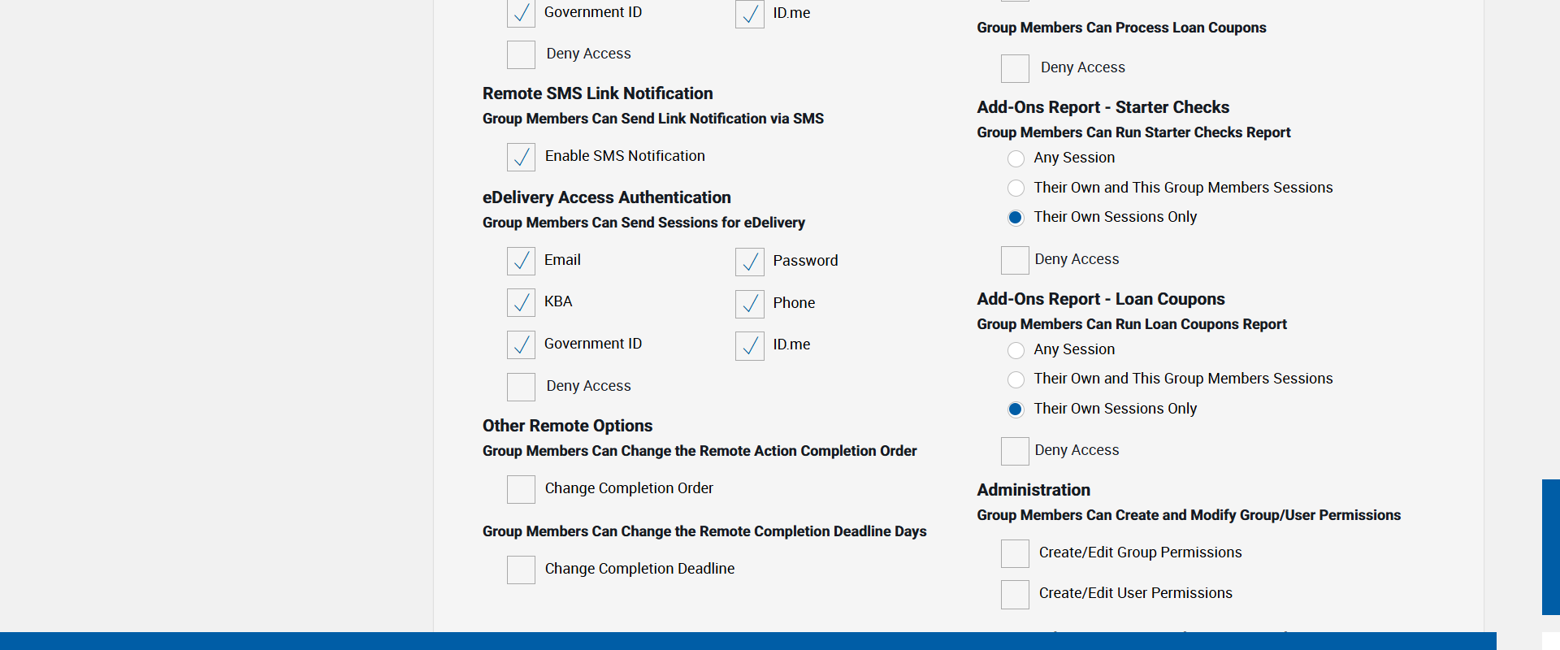
Task: Toggle the Phone authentication checkbox
Action: (x=749, y=304)
